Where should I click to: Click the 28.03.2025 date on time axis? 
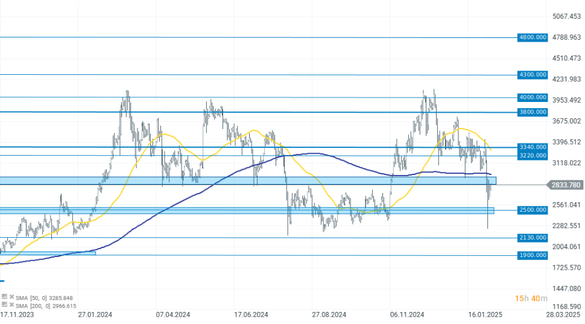pos(564,315)
